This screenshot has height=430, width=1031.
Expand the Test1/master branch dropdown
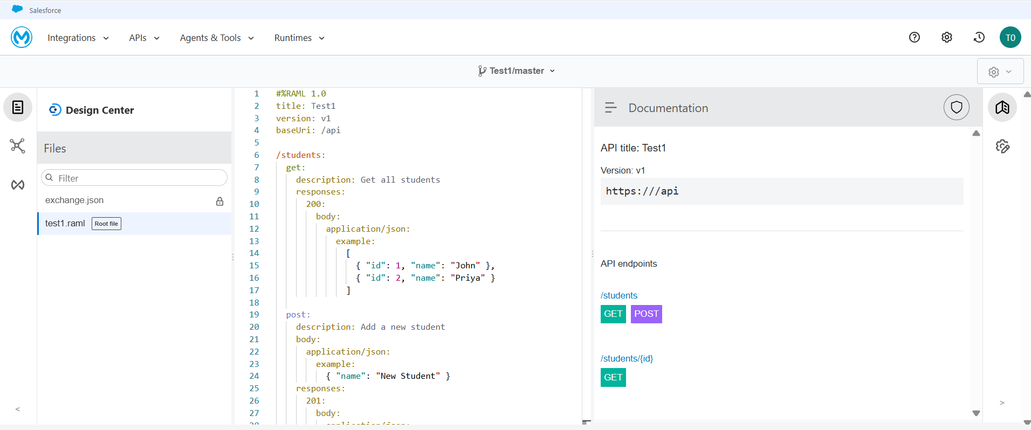pyautogui.click(x=516, y=71)
